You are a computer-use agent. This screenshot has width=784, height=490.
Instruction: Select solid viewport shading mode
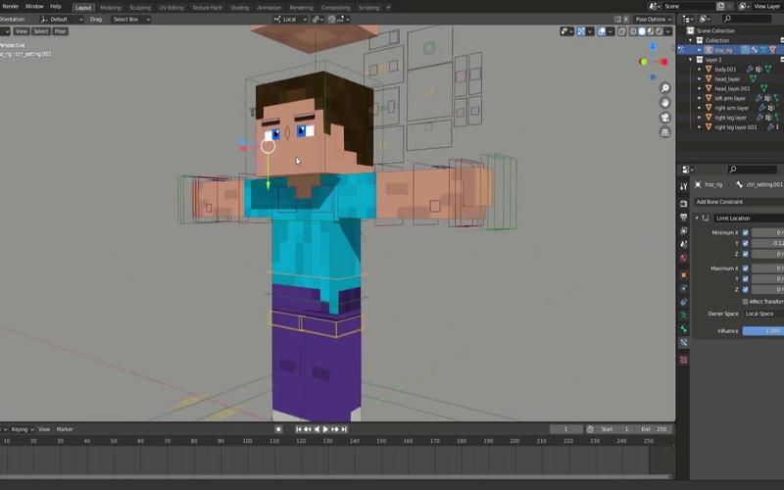(x=642, y=31)
